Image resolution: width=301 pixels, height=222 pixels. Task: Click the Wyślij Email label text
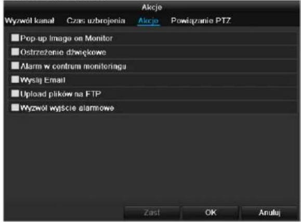click(x=43, y=80)
